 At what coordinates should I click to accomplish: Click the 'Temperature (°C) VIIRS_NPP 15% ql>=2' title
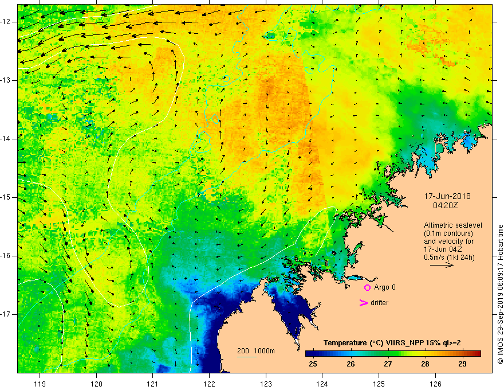point(392,343)
